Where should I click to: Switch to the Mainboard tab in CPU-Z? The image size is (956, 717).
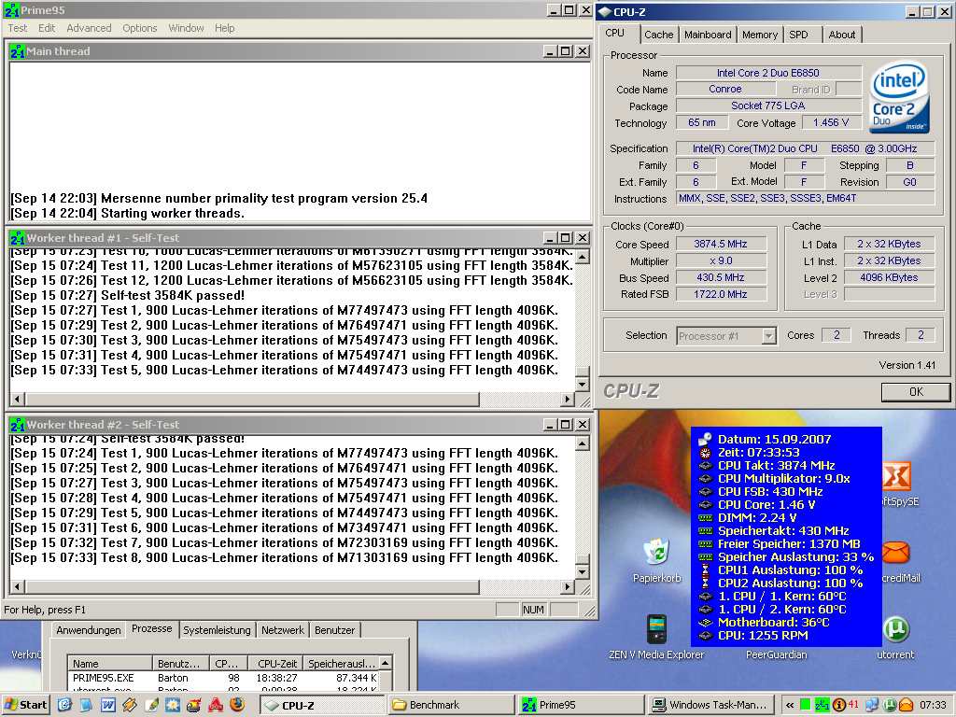(708, 35)
